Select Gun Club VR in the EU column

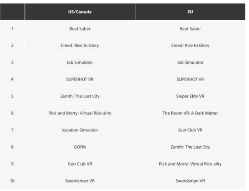190,130
